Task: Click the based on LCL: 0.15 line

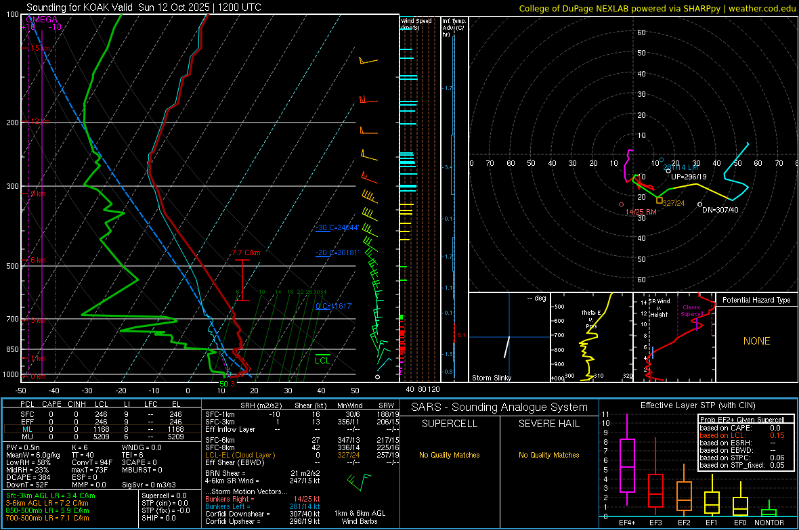Action: [742, 435]
